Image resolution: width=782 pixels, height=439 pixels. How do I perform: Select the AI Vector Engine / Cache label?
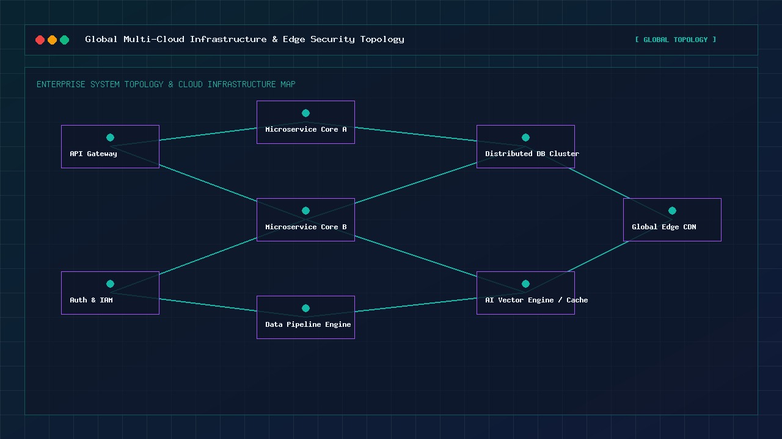[x=536, y=300]
